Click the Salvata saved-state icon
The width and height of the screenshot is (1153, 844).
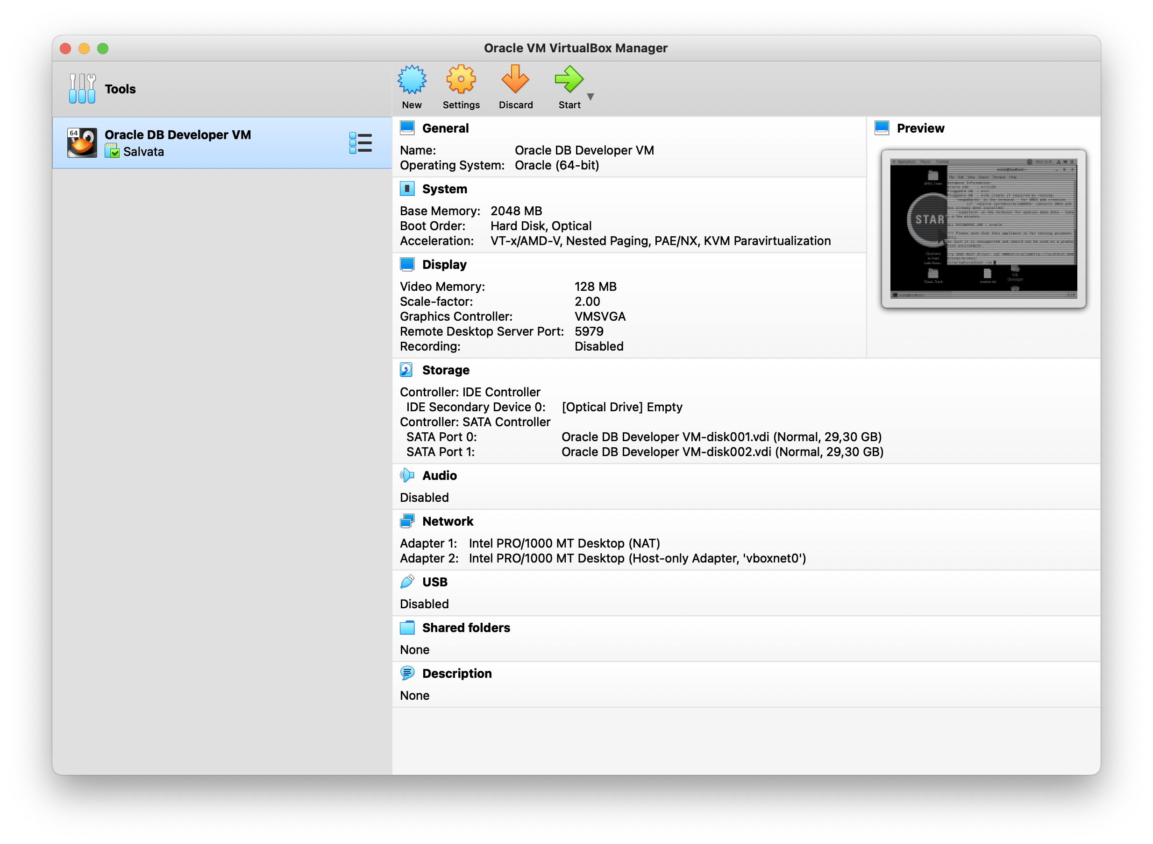click(112, 151)
